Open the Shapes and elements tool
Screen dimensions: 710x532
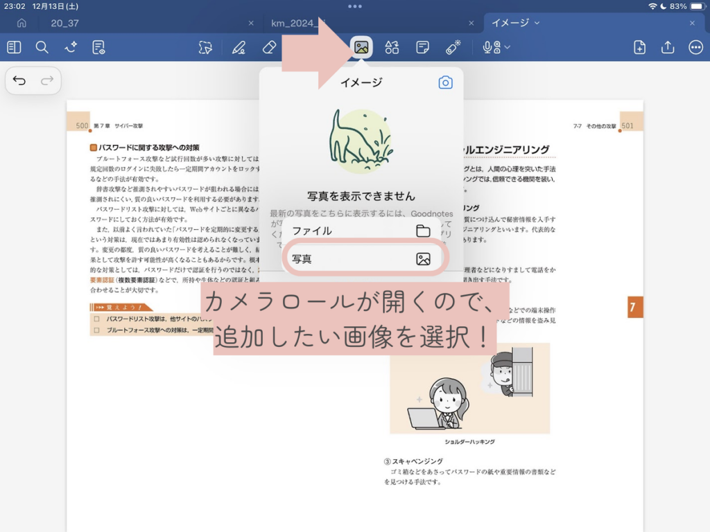coord(392,47)
